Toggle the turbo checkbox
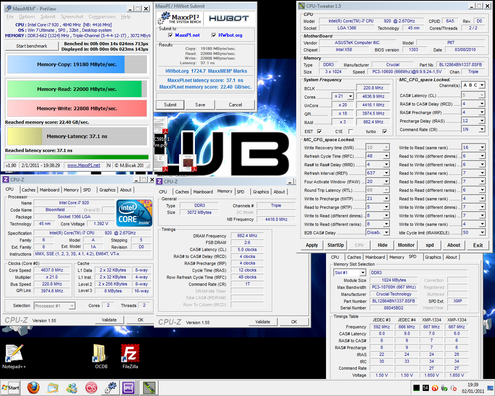Screen dimensions: 495x396 [385, 131]
